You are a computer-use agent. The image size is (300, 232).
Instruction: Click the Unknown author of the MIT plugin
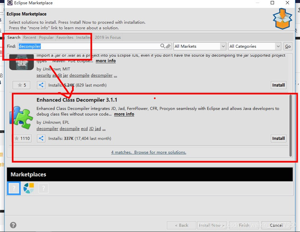coord(52,69)
